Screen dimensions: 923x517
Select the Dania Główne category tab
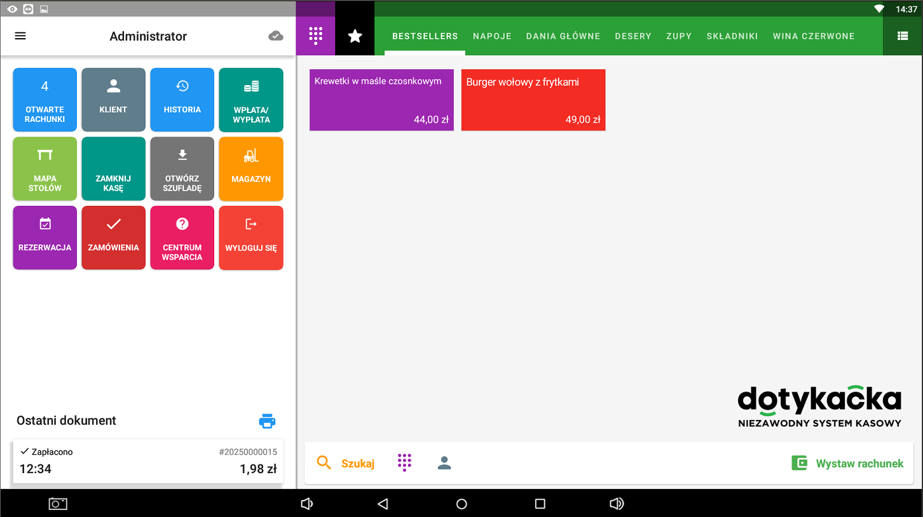pyautogui.click(x=563, y=36)
